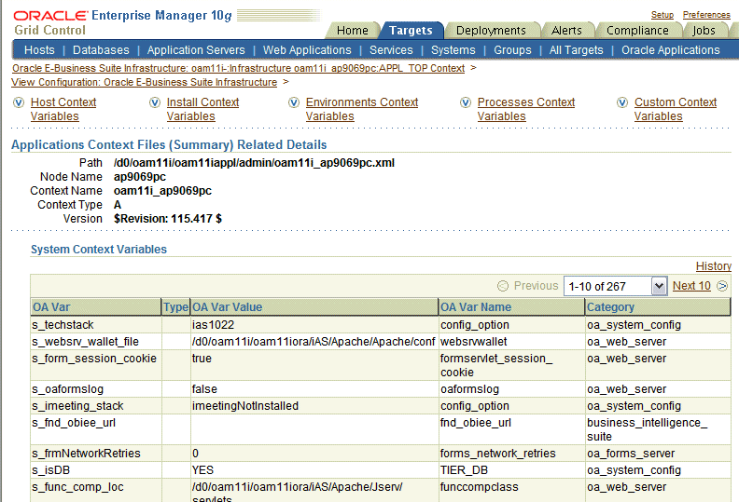Jump to Processes Context Variables
739x502 pixels.
point(526,109)
